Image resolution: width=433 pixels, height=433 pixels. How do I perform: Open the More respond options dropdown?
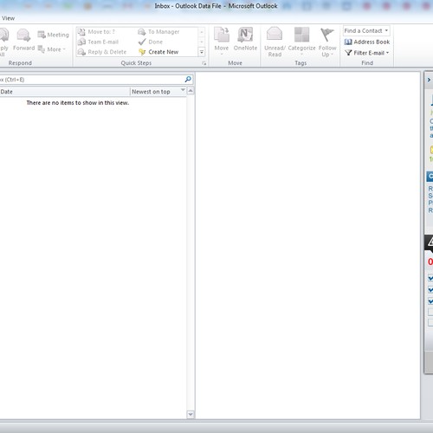click(52, 49)
